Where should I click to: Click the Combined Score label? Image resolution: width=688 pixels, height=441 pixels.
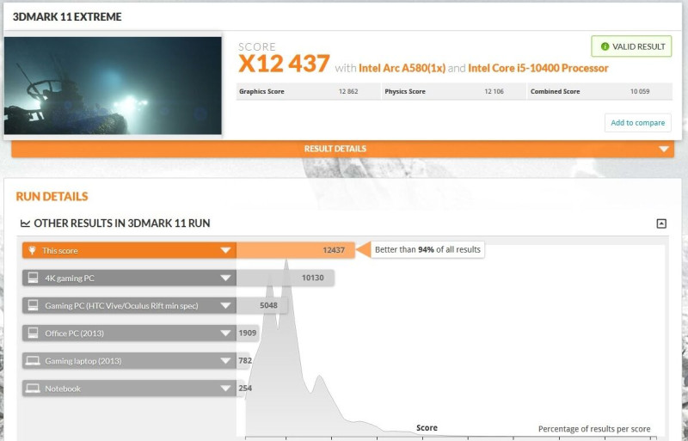pos(555,91)
